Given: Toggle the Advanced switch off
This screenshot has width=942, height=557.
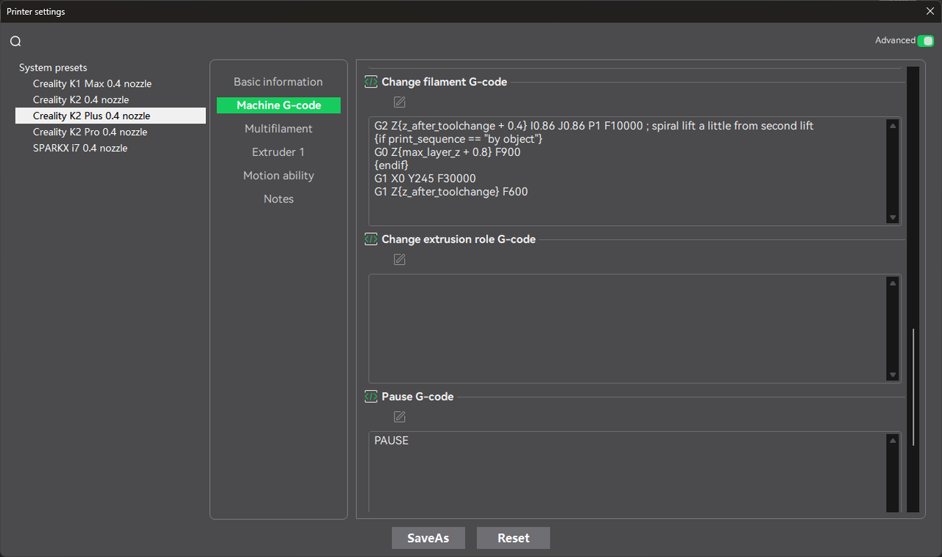Looking at the screenshot, I should click(925, 40).
